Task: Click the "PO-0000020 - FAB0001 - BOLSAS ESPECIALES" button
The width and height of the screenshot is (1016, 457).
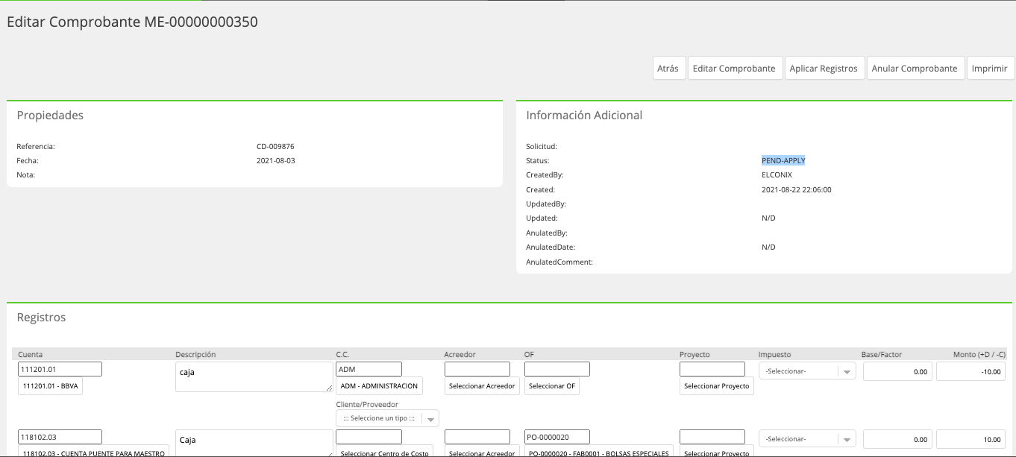Action: coord(599,452)
